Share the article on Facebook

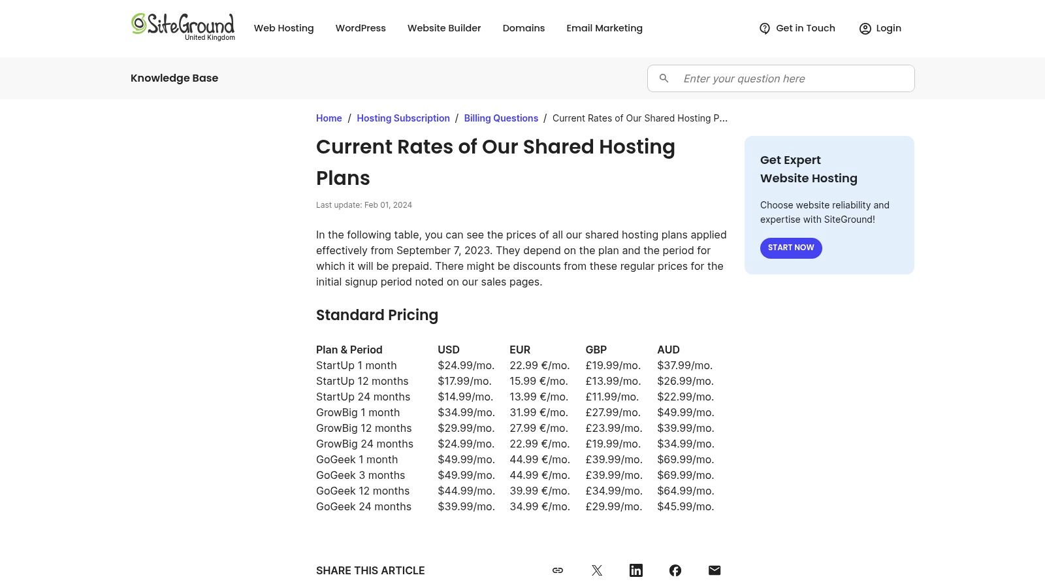(675, 570)
